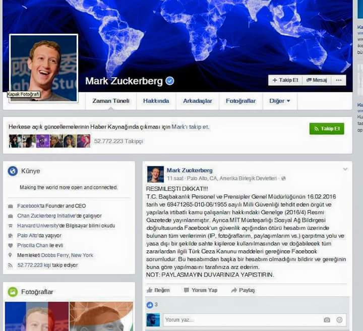Open the post options chevron
The width and height of the screenshot is (363, 331).
(345, 169)
